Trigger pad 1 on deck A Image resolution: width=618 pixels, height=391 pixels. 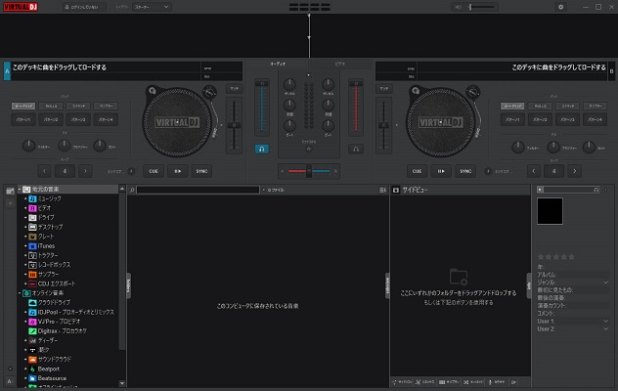click(23, 119)
